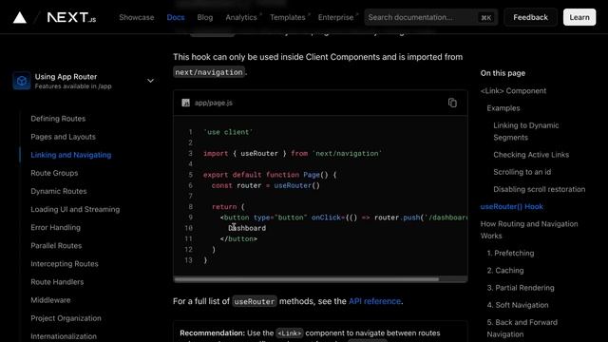Click the JS file icon beside app/page.js
608x342 pixels.
[186, 103]
